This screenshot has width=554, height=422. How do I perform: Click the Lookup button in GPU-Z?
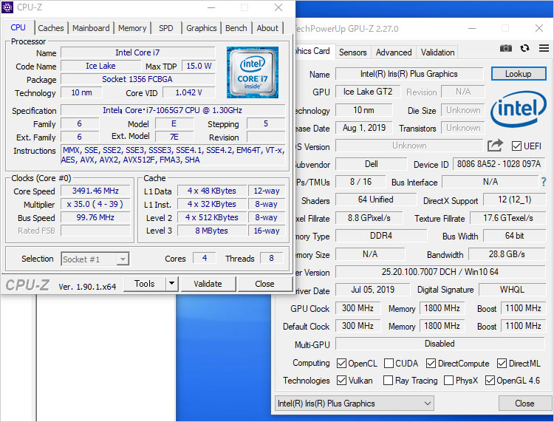(x=519, y=73)
